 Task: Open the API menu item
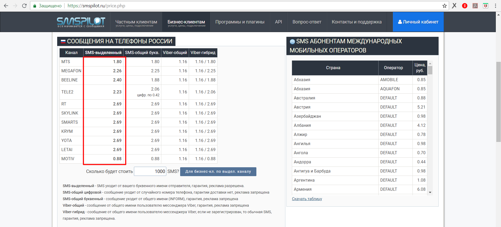click(278, 22)
